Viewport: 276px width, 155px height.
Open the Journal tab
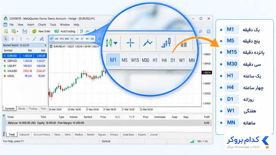(154, 135)
